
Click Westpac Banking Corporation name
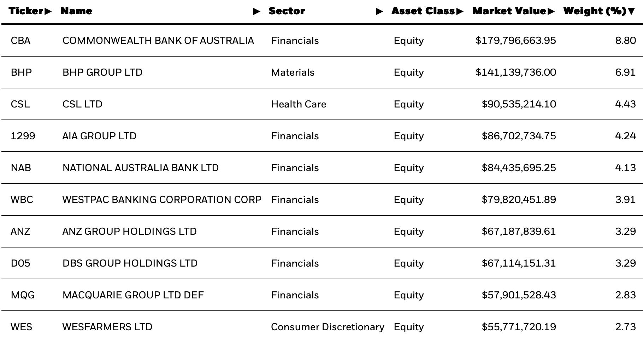click(162, 199)
